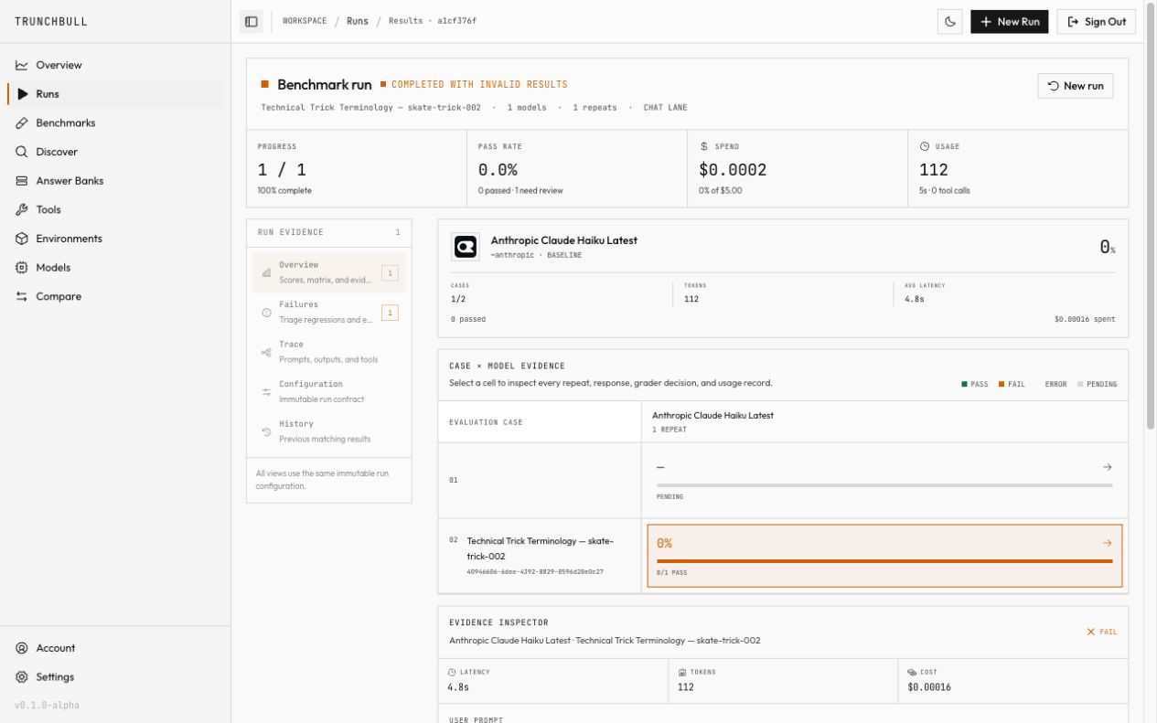Click the $0.0002 spend value

pos(733,170)
